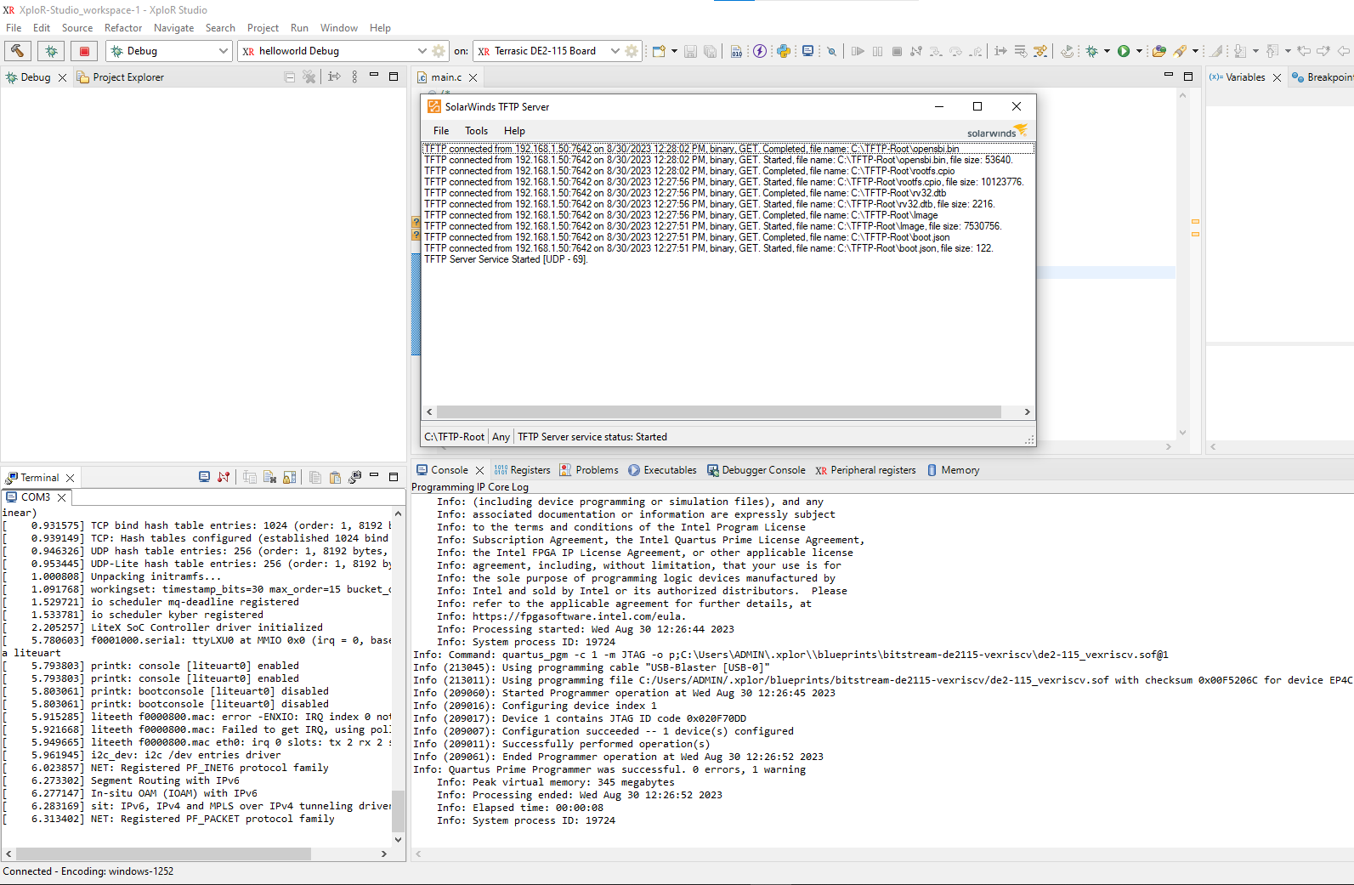
Task: Open the Window menu
Action: (339, 28)
